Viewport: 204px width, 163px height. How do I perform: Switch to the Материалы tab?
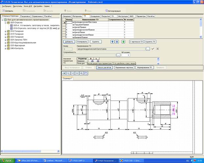coord(77,16)
